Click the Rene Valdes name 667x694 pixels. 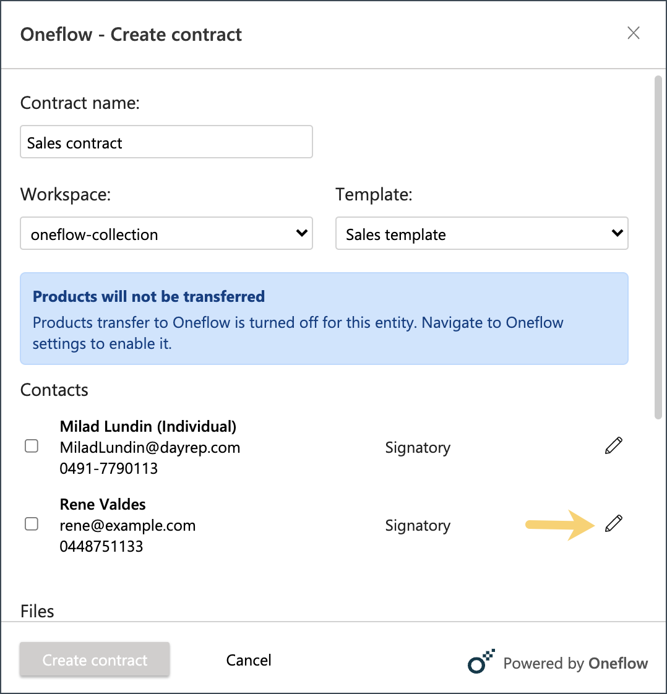[103, 504]
